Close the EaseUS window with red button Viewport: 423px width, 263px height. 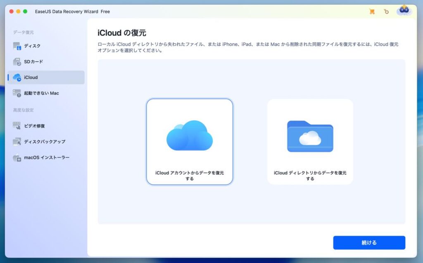pos(11,12)
